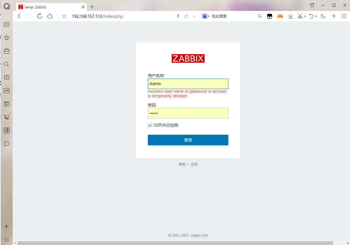Click the 30天内记住我 label
This screenshot has width=350, height=245.
tap(166, 125)
